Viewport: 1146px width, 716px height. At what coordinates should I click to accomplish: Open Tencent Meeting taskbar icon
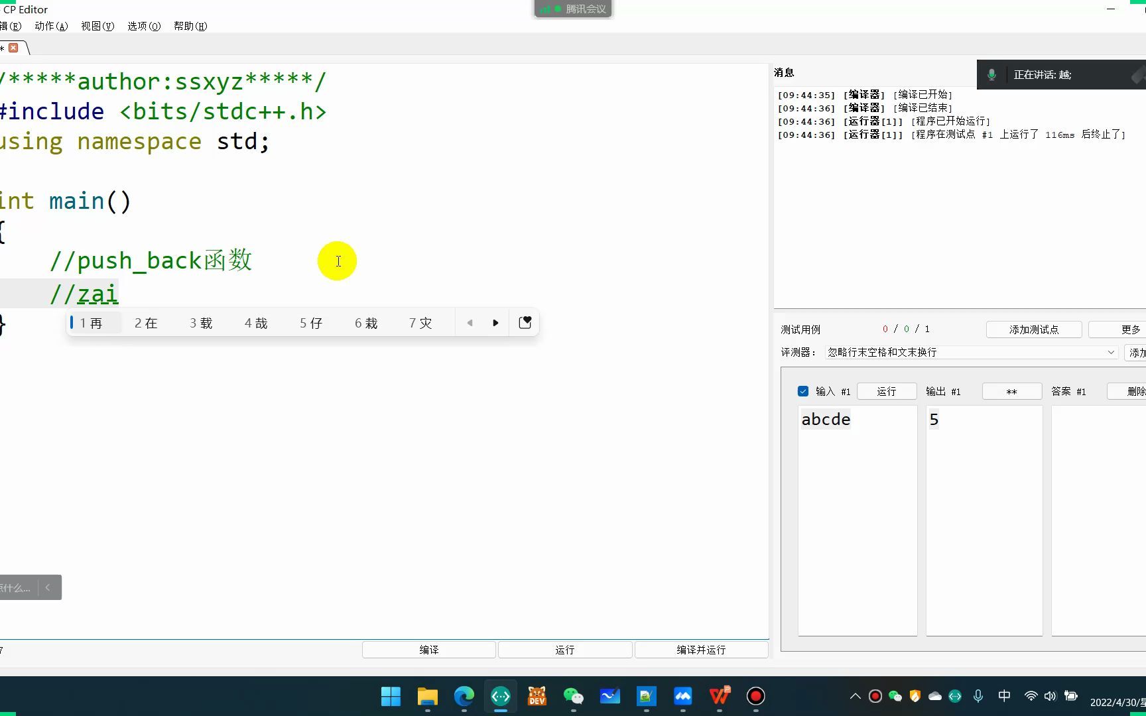click(682, 696)
